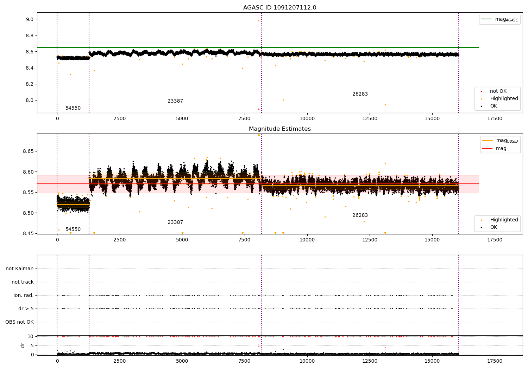Click the 23387 annotation in the Magnitude Estimates plot
Image resolution: width=528 pixels, height=369 pixels.
(175, 222)
